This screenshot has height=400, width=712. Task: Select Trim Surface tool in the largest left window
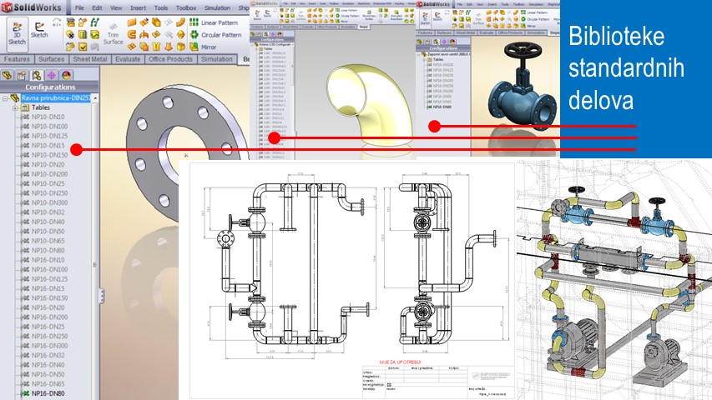point(114,35)
